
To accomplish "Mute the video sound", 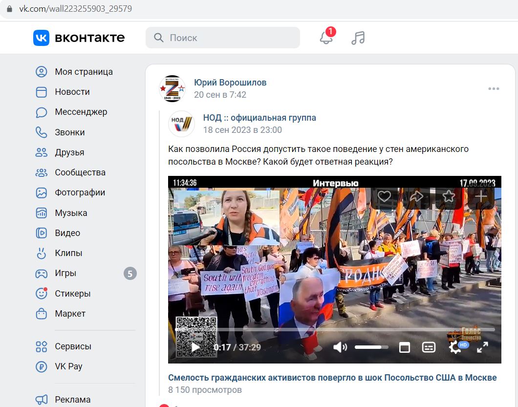I will tap(340, 347).
